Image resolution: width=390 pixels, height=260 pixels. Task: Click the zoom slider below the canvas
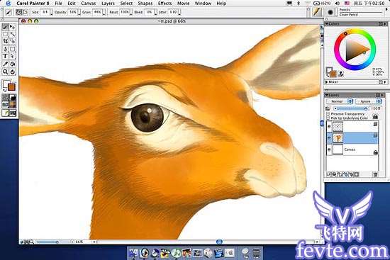(55, 242)
